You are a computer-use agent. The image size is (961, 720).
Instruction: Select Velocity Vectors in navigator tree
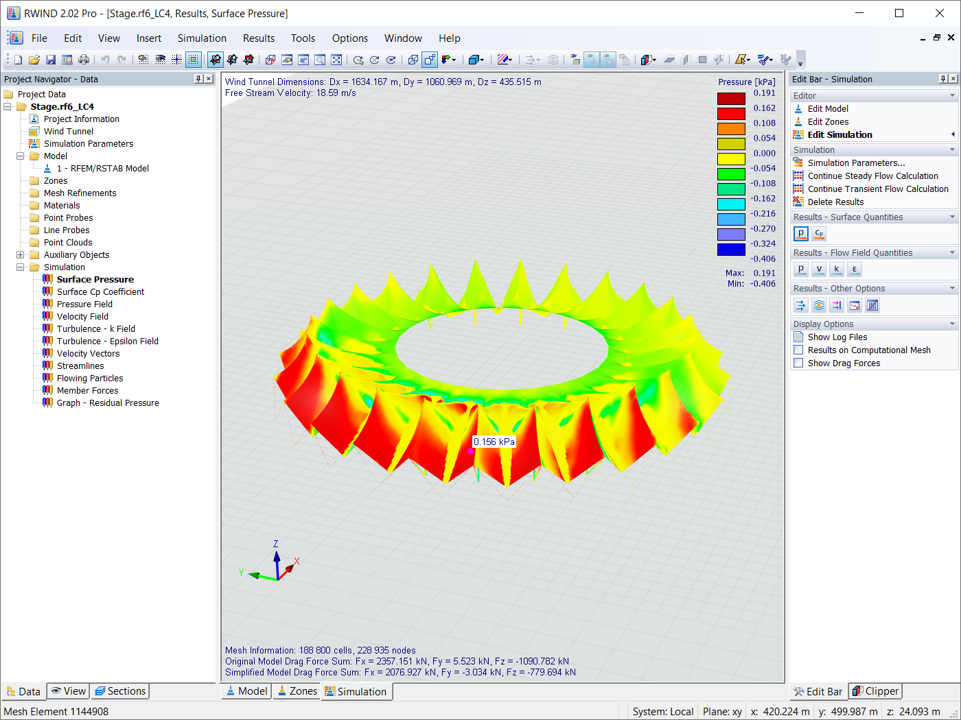click(x=88, y=353)
